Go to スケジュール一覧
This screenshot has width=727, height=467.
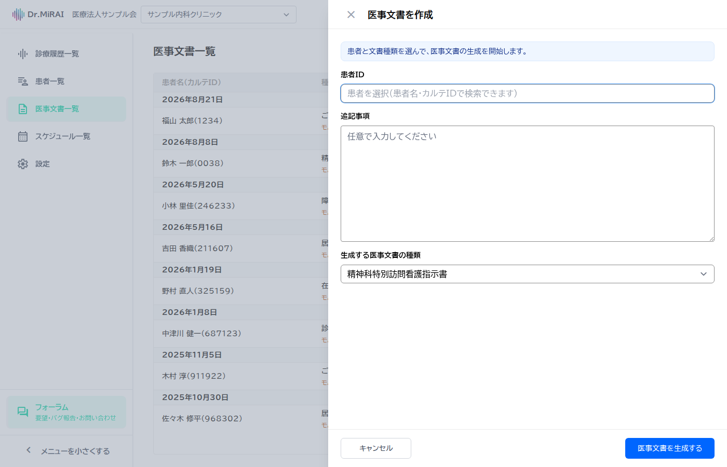coord(66,136)
